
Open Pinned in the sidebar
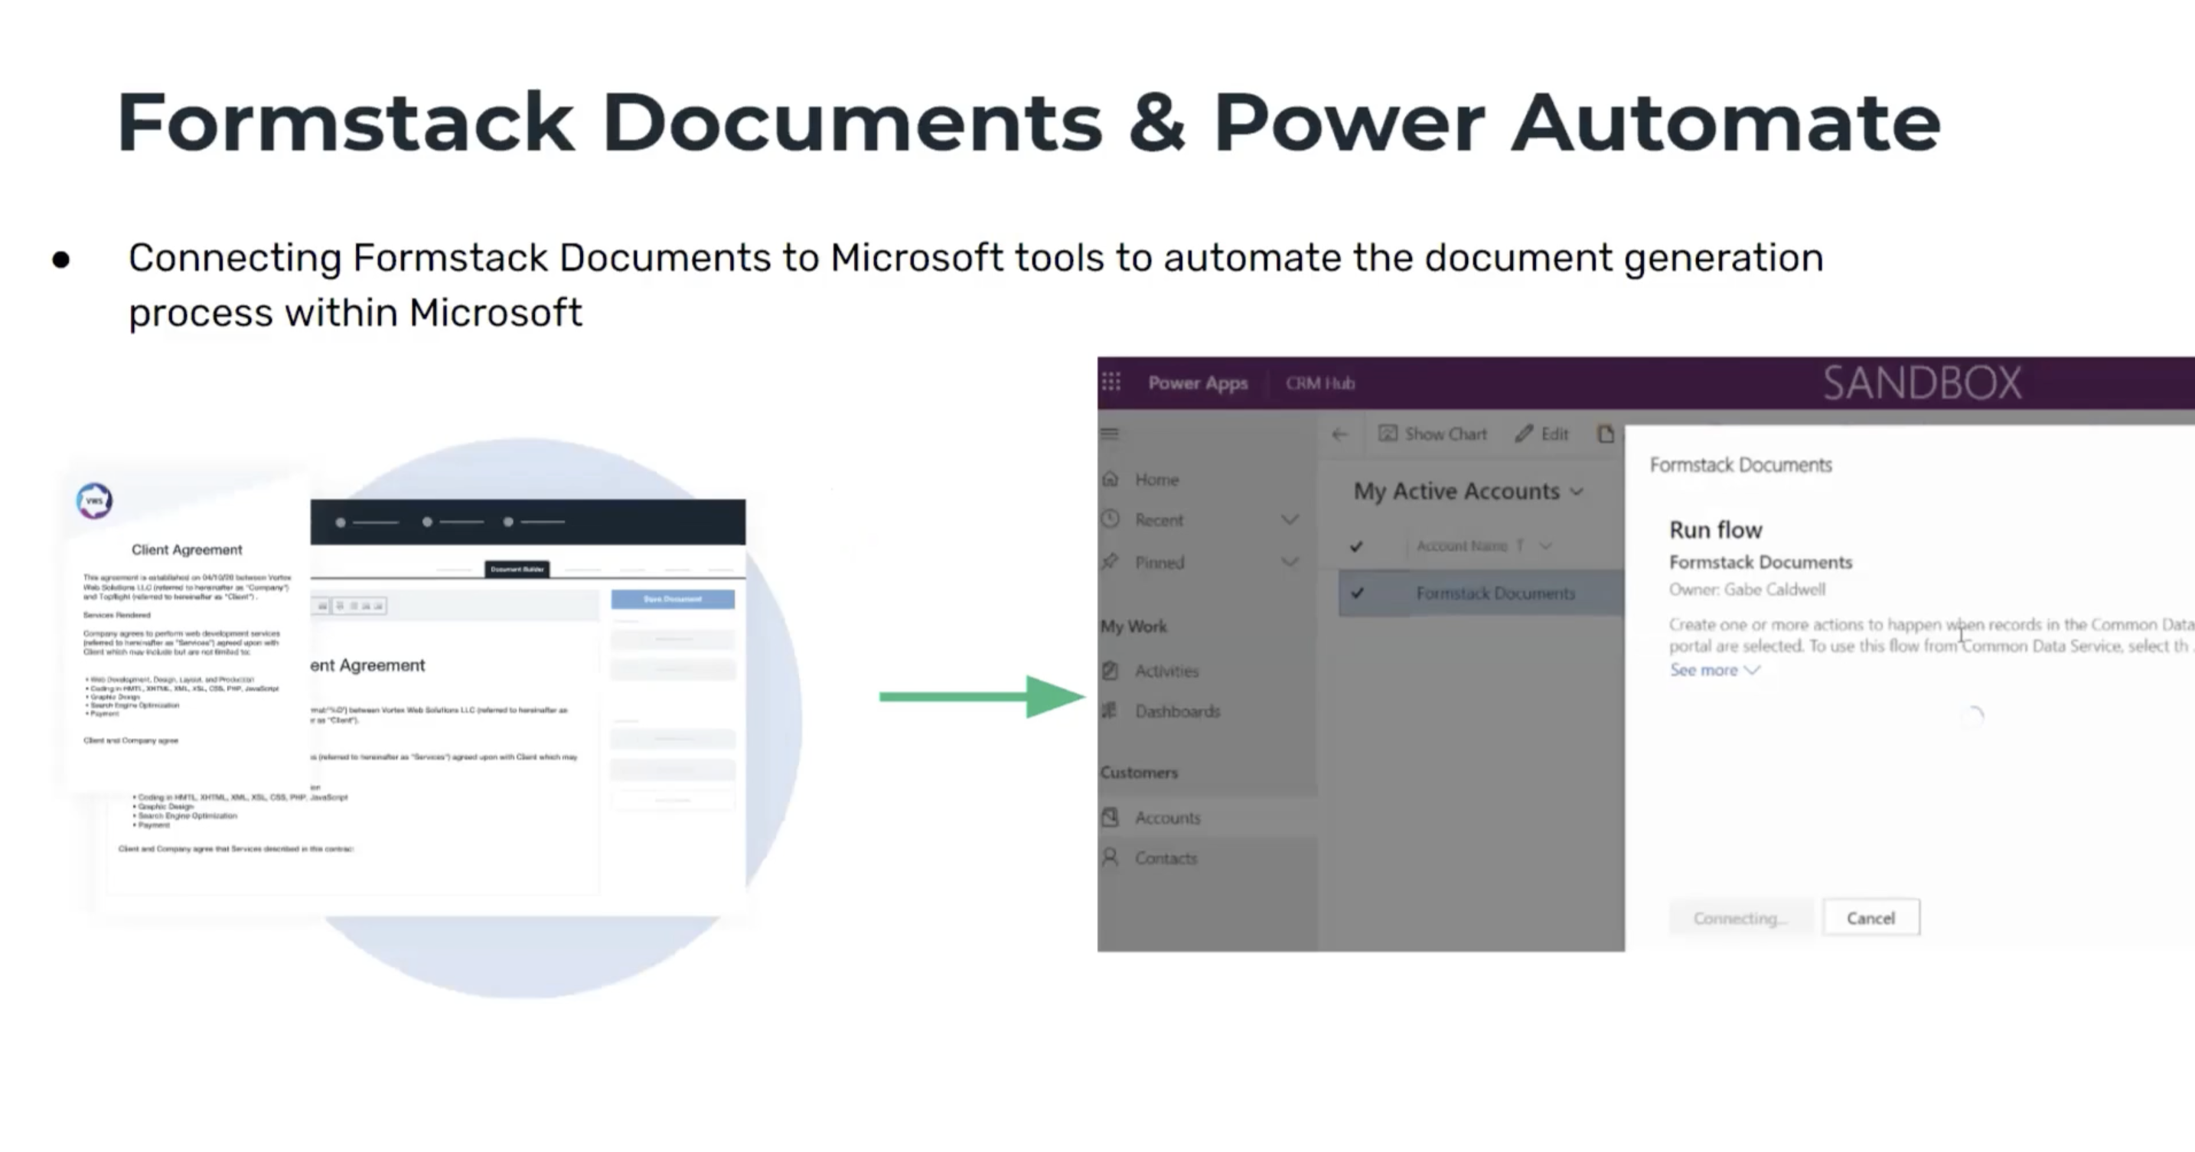point(1159,562)
